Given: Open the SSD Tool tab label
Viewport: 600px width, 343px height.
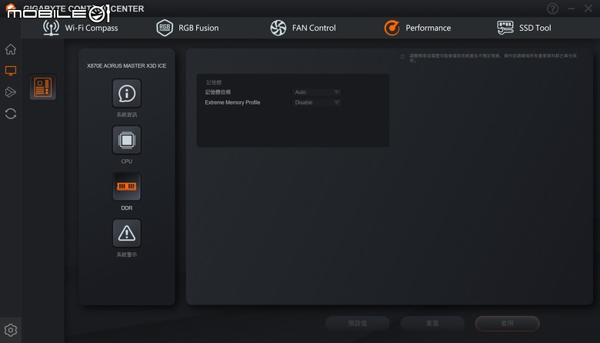Looking at the screenshot, I should click(535, 28).
